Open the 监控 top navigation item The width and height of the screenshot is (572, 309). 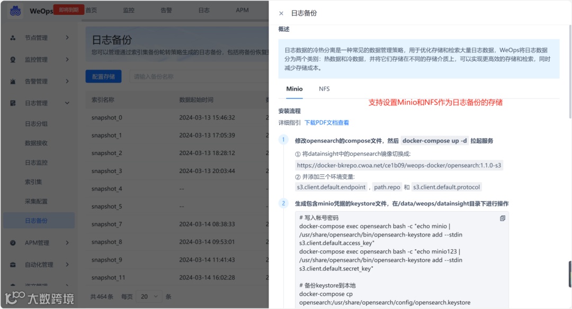[128, 10]
